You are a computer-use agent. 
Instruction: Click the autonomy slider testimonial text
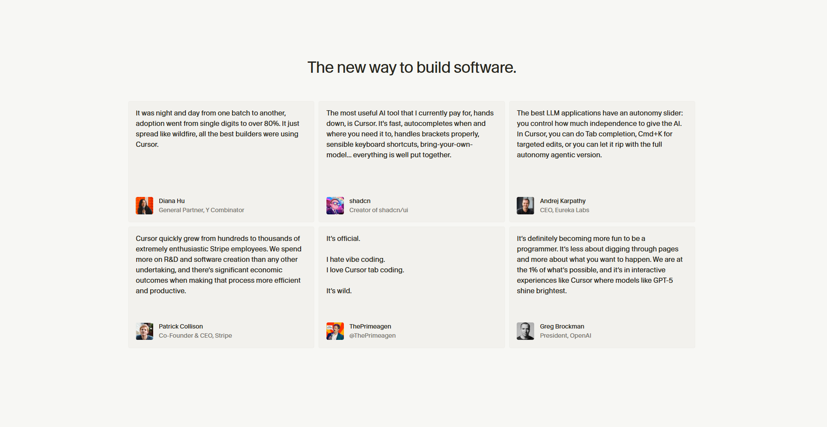[600, 134]
